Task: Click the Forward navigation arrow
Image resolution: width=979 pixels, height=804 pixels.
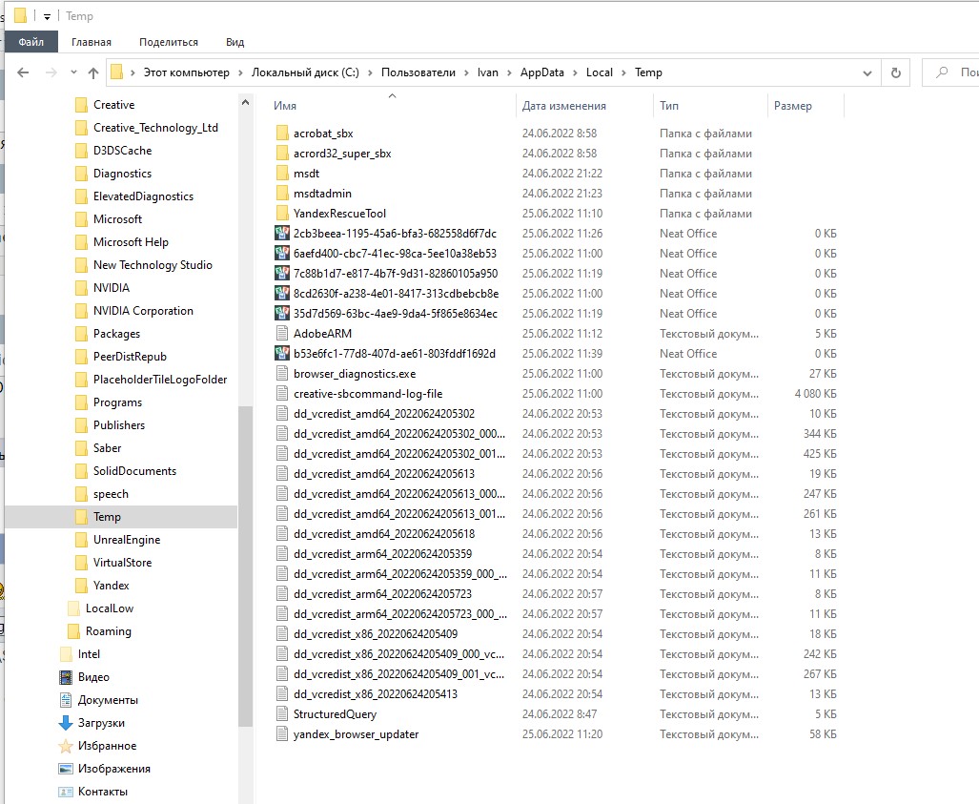Action: tap(51, 72)
